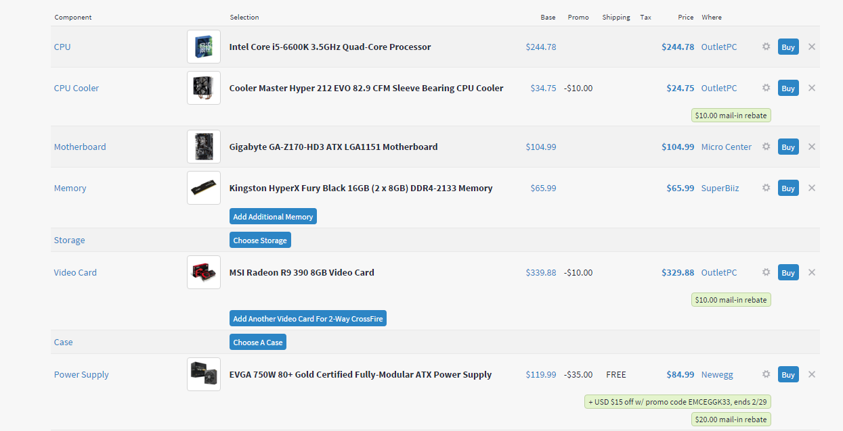The image size is (843, 431).
Task: Open Cooler Master Hyper 212 EVO product name
Action: point(366,88)
